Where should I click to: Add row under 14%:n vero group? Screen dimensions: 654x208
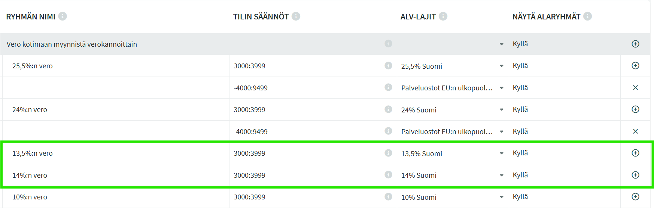click(635, 175)
